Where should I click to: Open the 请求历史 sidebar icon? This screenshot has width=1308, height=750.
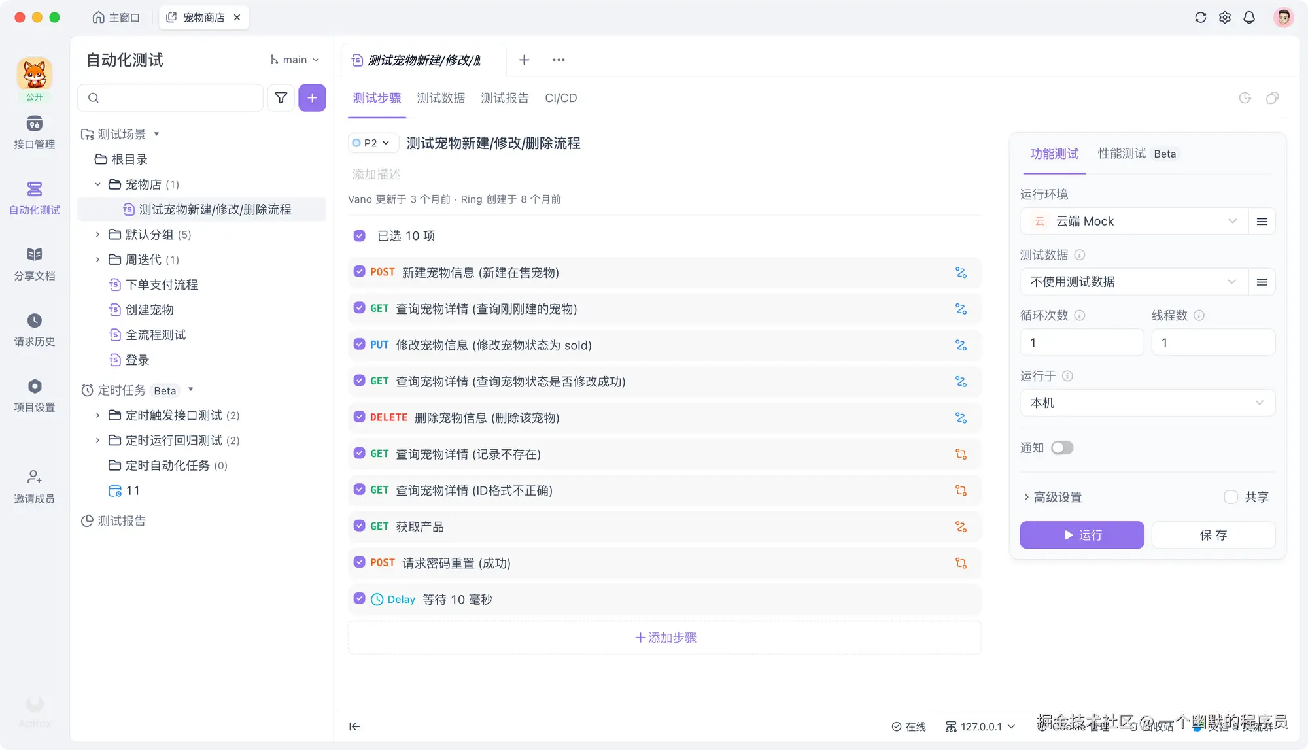pos(34,326)
